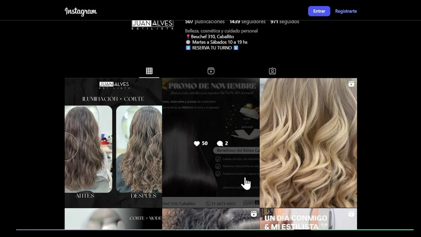
Task: Click reel icon on curly hair post
Action: 254,214
